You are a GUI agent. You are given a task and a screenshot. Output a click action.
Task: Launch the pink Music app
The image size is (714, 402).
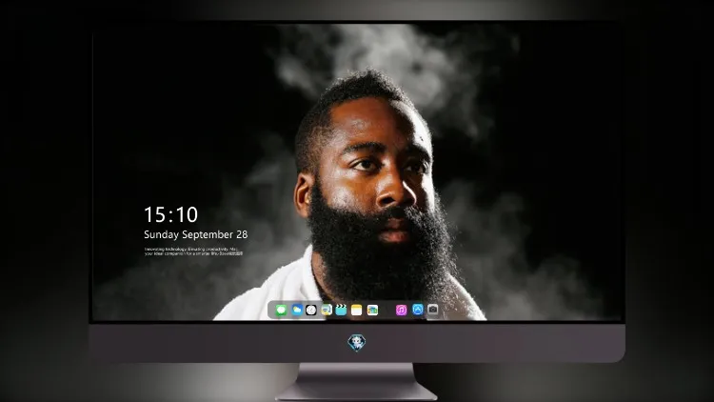401,310
